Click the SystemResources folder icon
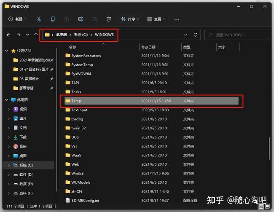The image size is (274, 212). (68, 56)
